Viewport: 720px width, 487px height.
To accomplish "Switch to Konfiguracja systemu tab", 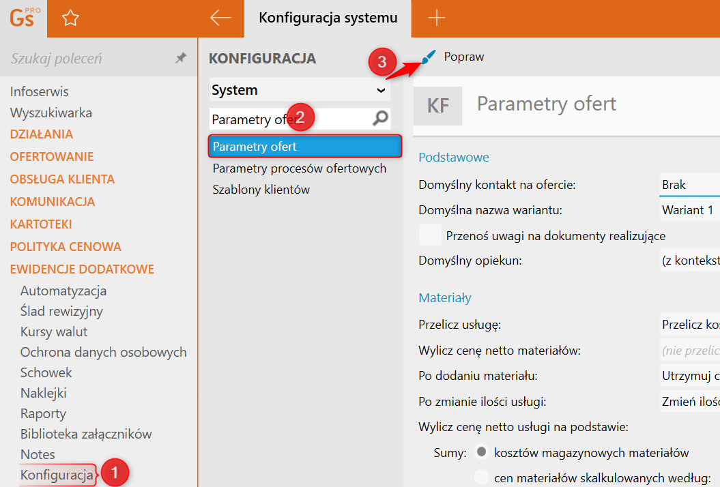I will [x=328, y=18].
